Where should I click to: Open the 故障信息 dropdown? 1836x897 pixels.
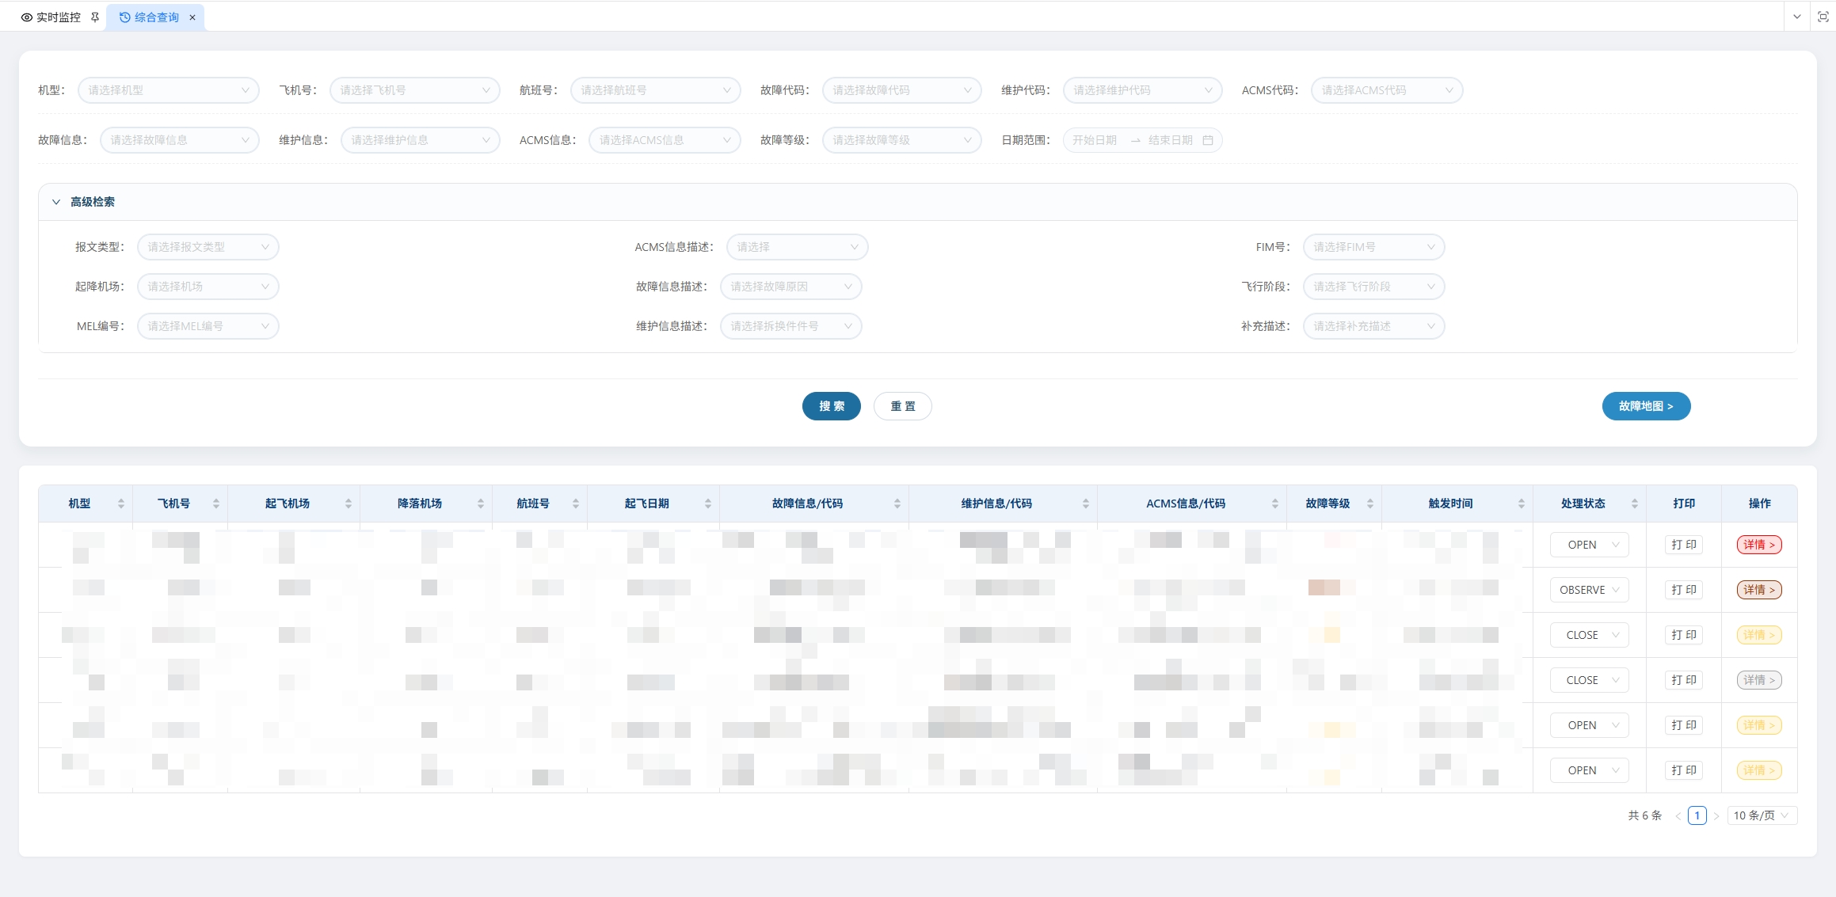pos(180,140)
